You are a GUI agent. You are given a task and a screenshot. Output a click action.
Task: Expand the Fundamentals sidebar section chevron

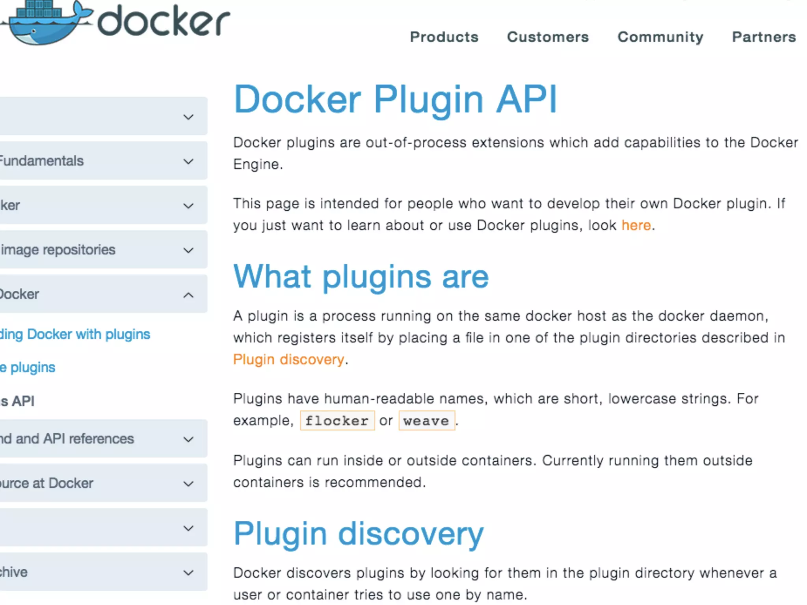click(x=188, y=161)
